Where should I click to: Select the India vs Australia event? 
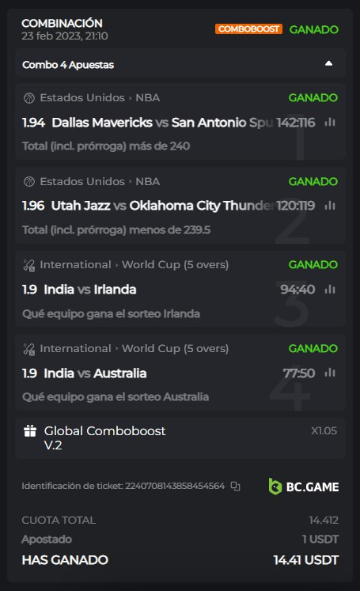point(95,373)
